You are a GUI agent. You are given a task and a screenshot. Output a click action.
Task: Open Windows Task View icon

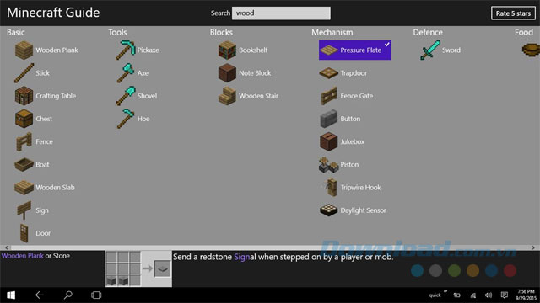point(96,295)
